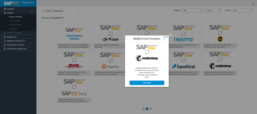This screenshot has height=114, width=257.
Task: Close the Mailchimp template popup with the X
Action: click(170, 35)
